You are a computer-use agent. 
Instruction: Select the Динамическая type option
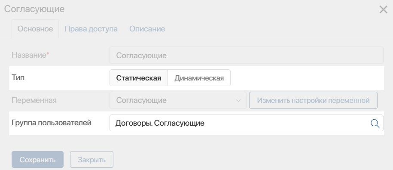(x=199, y=78)
